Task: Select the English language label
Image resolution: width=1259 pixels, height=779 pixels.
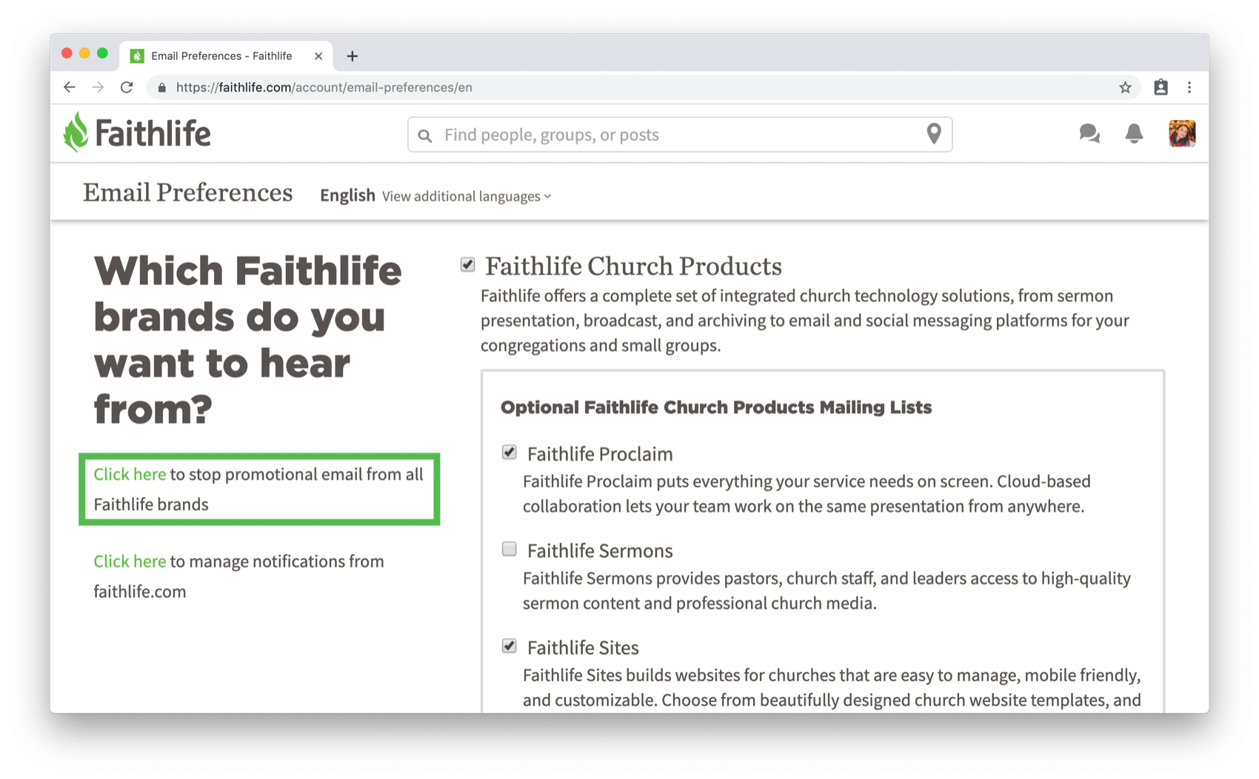Action: pos(347,195)
